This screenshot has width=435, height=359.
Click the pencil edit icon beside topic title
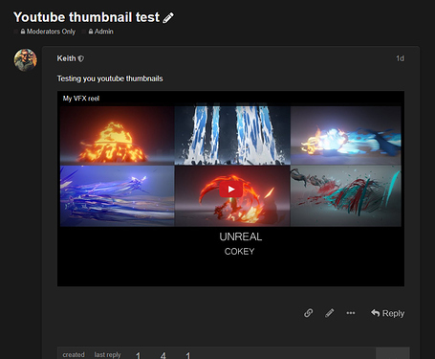tap(168, 18)
